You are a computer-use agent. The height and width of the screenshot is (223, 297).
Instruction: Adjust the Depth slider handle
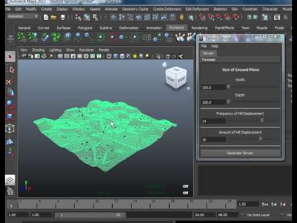[228, 102]
